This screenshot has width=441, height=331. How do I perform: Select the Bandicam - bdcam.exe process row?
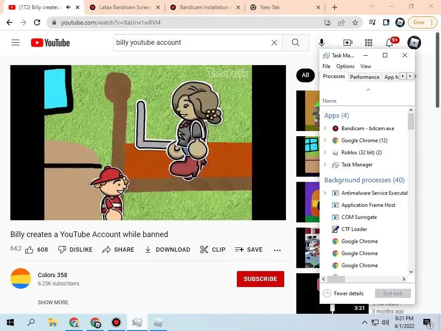pyautogui.click(x=367, y=128)
